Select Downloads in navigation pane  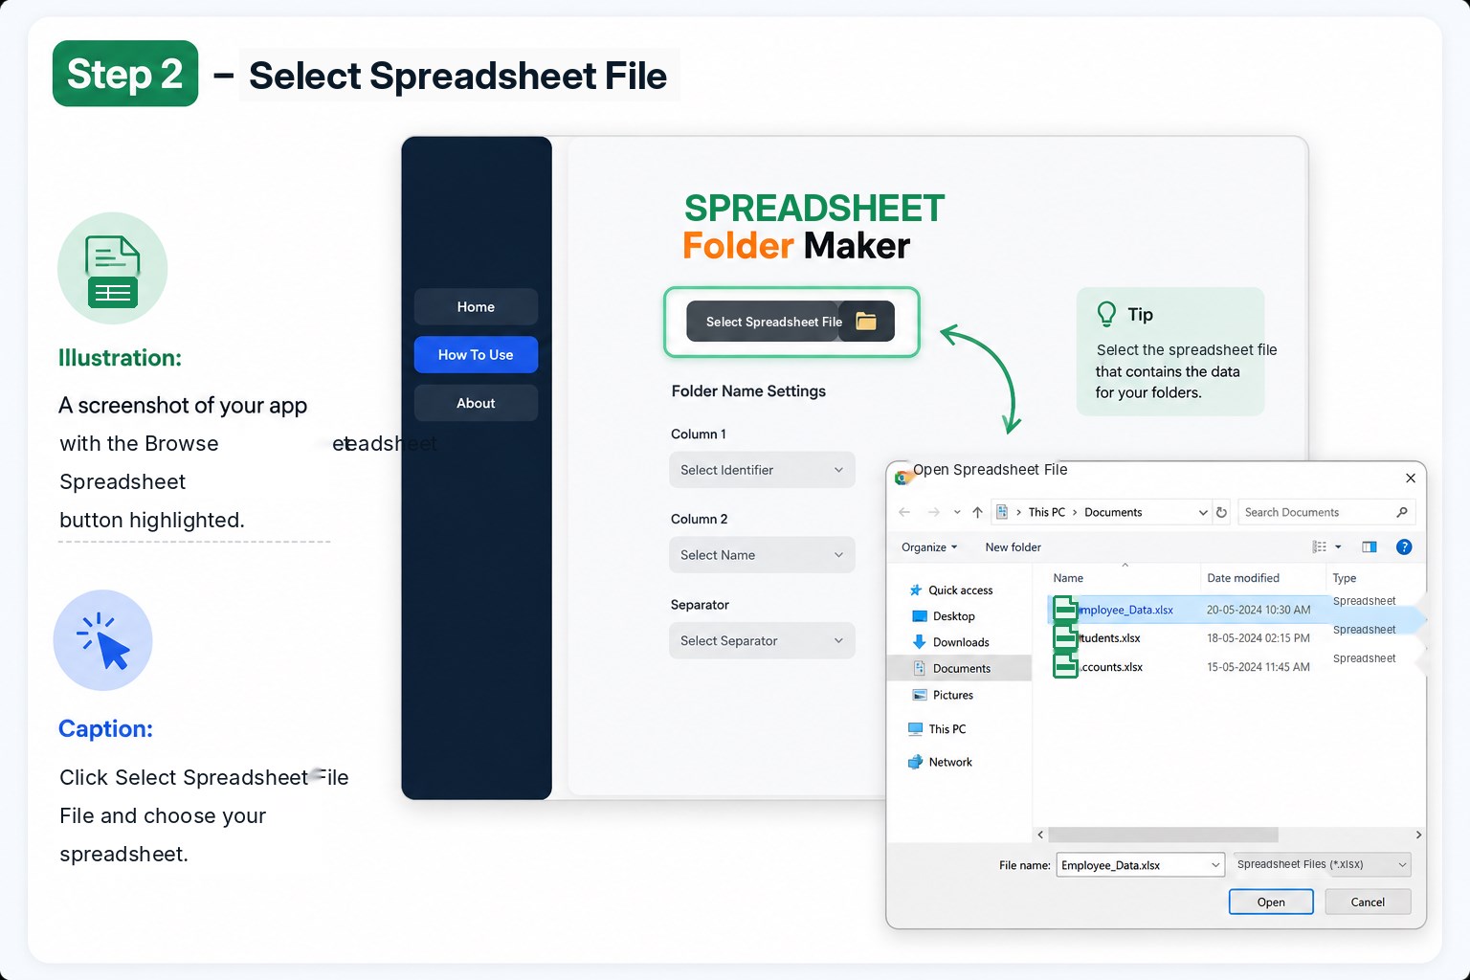950,642
